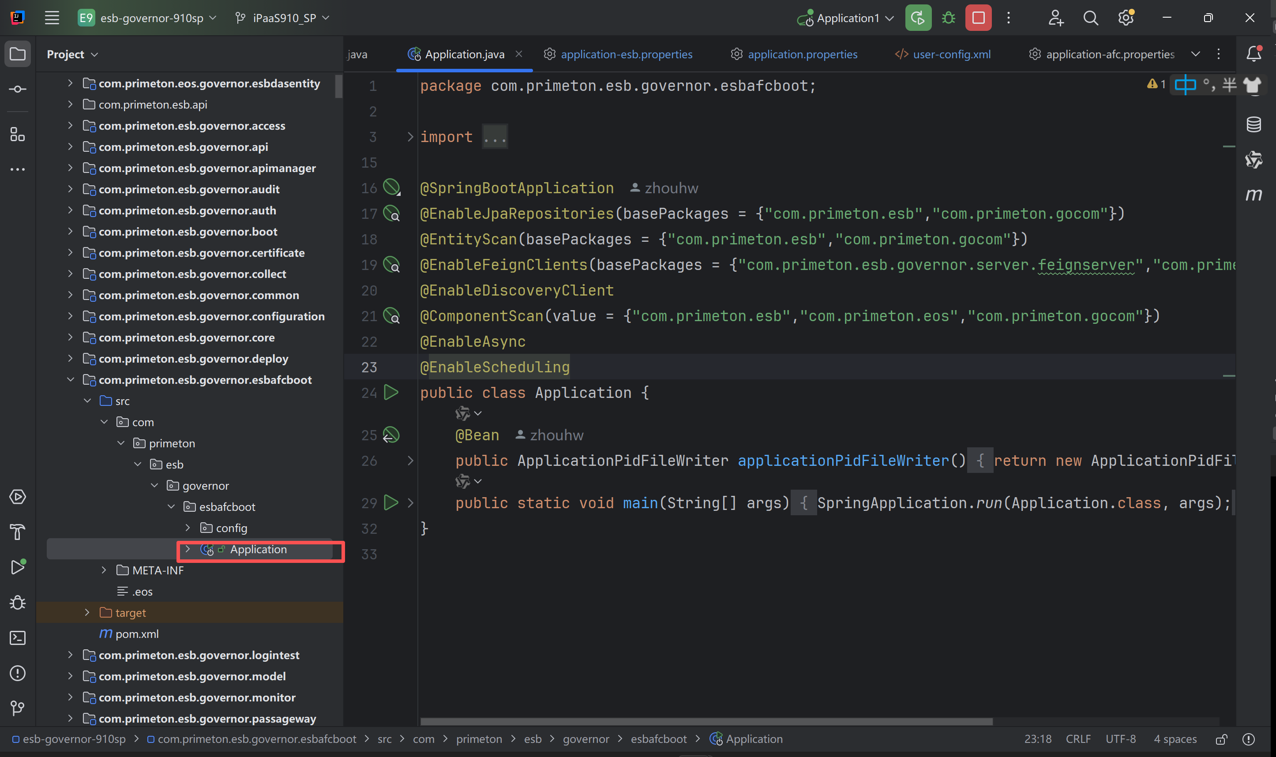
Task: Click UTF-8 encoding in status bar
Action: pyautogui.click(x=1120, y=739)
